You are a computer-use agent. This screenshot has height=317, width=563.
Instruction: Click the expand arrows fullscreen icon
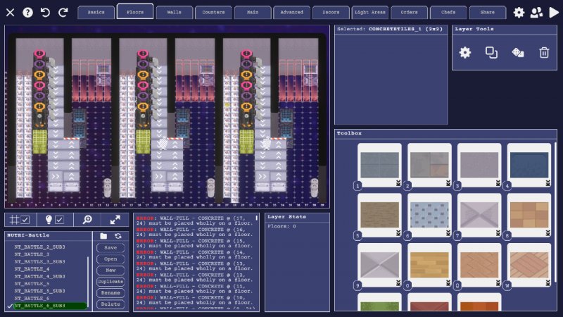(x=115, y=220)
